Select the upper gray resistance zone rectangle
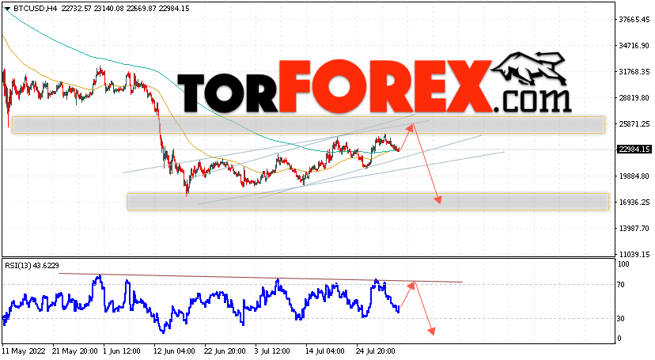 [x=309, y=125]
